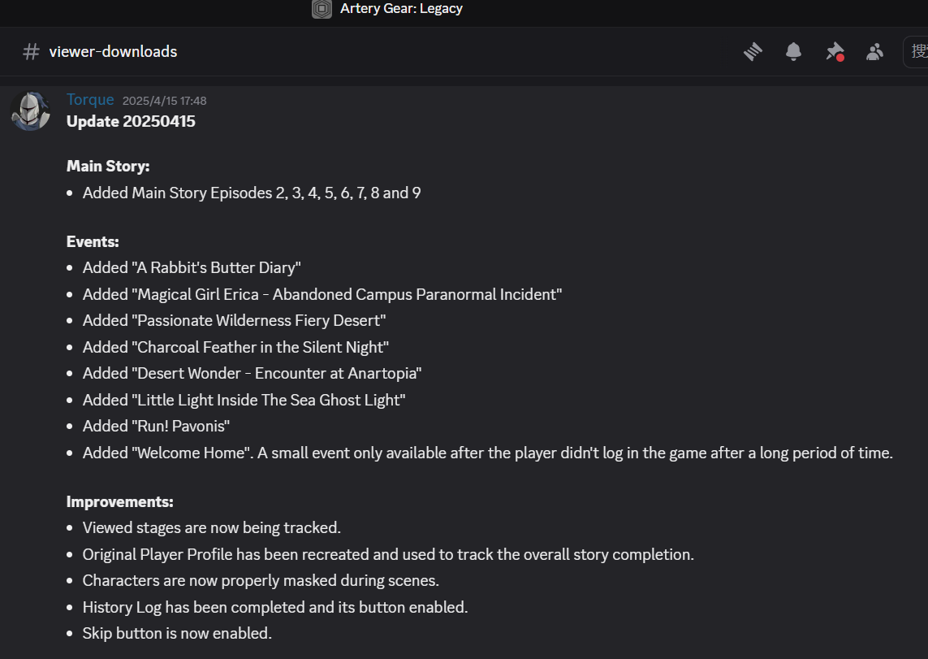Image resolution: width=928 pixels, height=659 pixels.
Task: Toggle the member list icon
Action: (874, 52)
